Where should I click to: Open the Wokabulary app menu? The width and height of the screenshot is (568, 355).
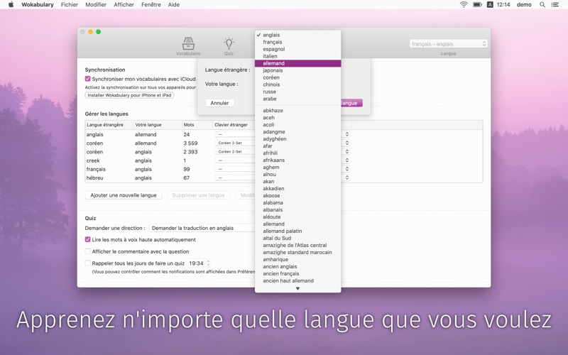pos(38,4)
